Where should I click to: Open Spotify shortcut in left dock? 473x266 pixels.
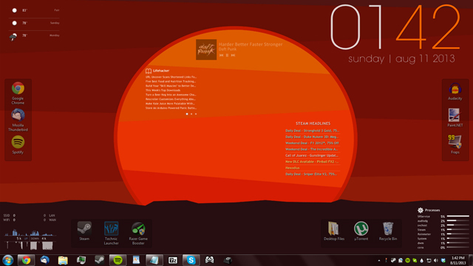18,145
